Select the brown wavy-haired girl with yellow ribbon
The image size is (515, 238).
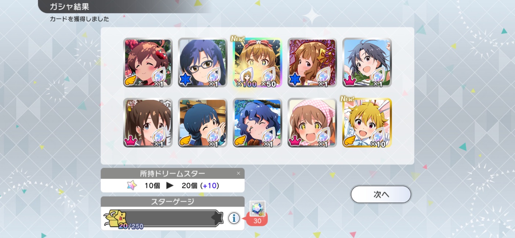pos(312,62)
